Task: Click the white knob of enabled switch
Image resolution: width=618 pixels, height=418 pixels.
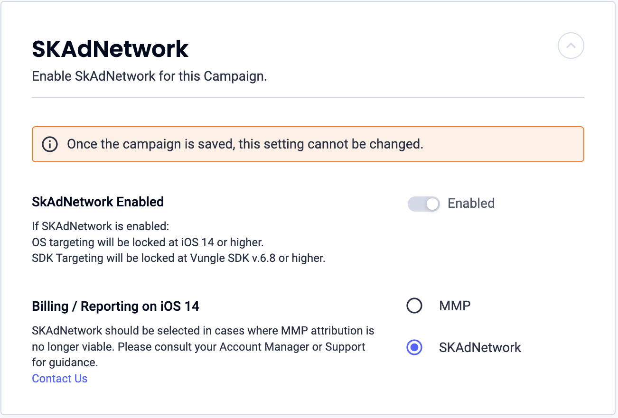Action: pyautogui.click(x=432, y=204)
